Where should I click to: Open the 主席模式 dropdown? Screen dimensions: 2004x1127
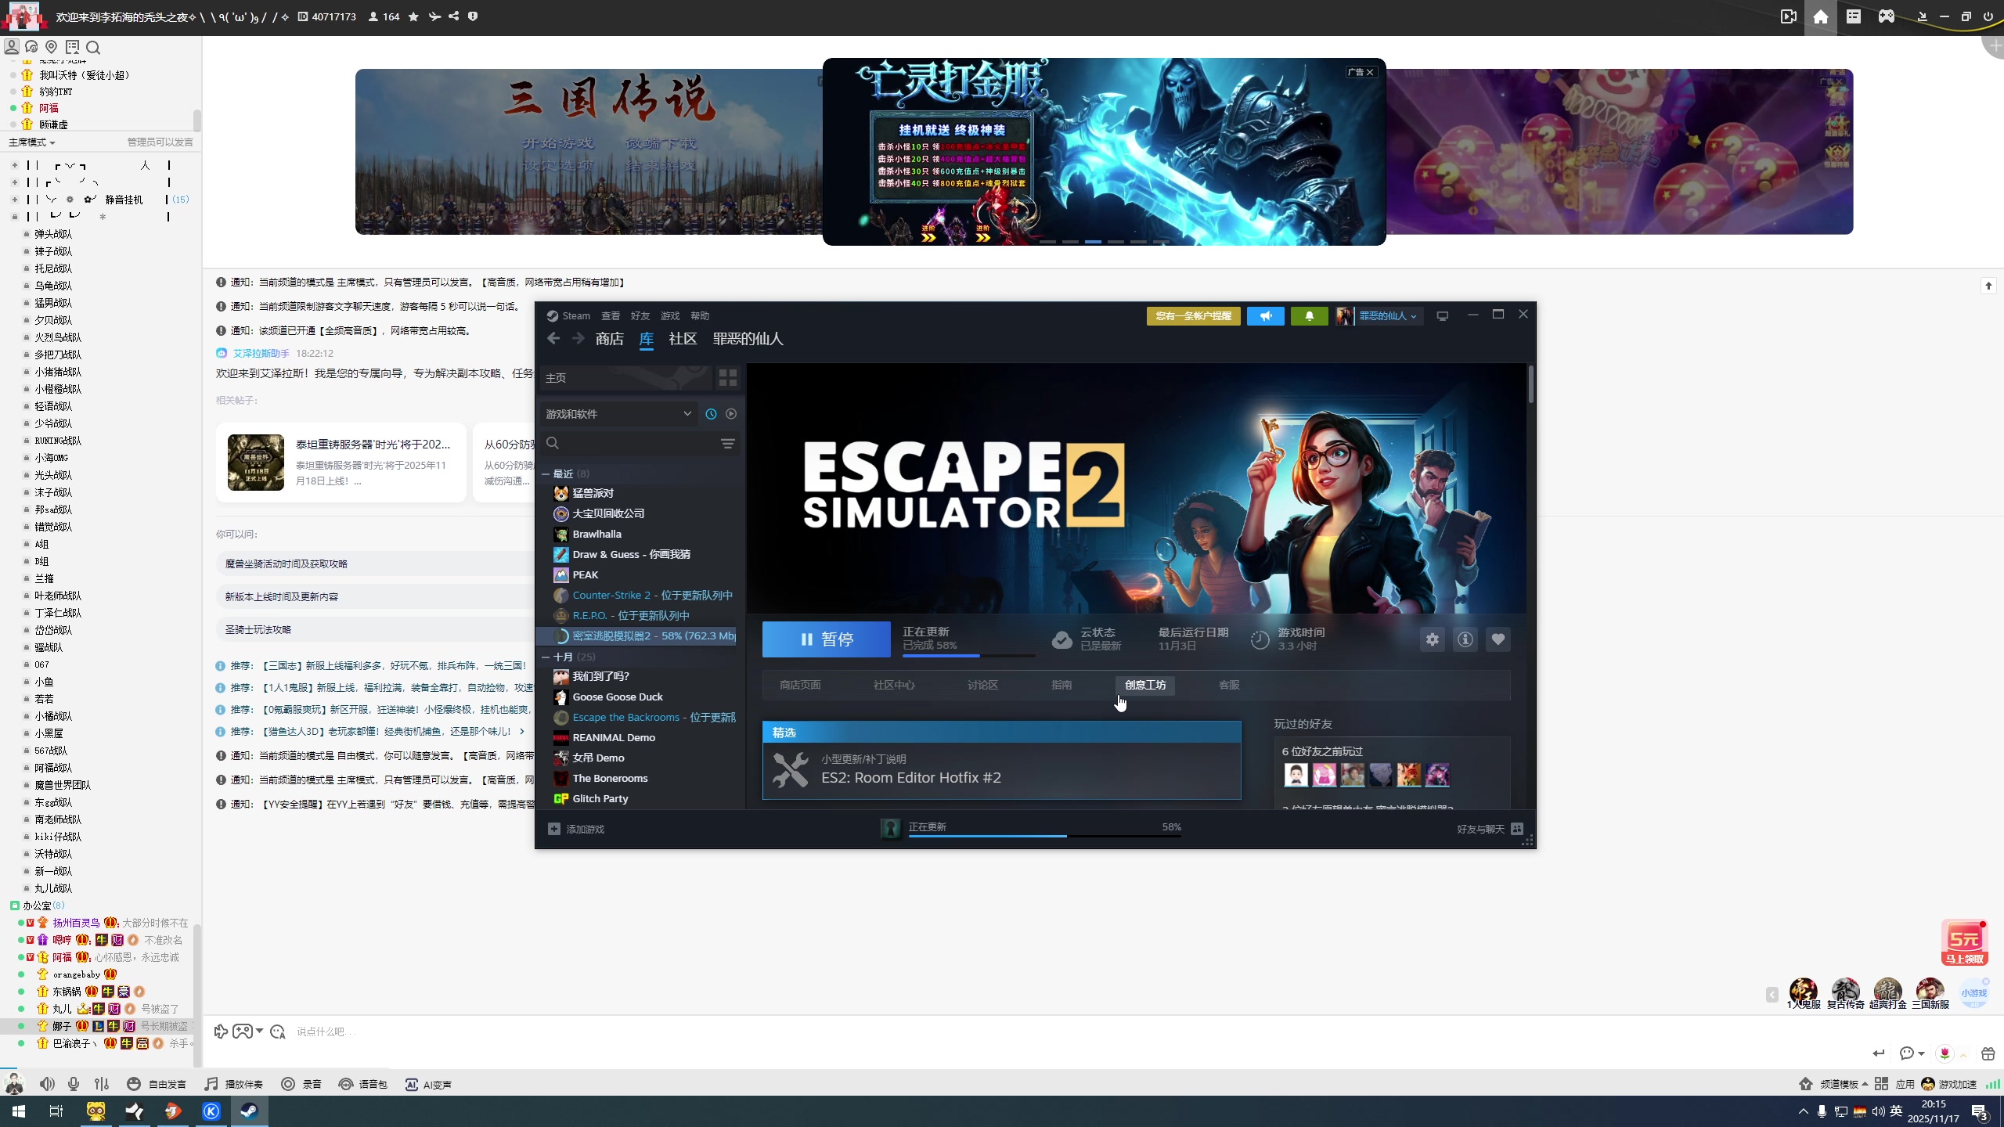click(x=32, y=142)
